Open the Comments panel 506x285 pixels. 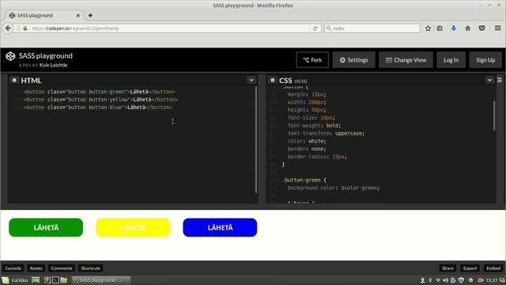[62, 268]
